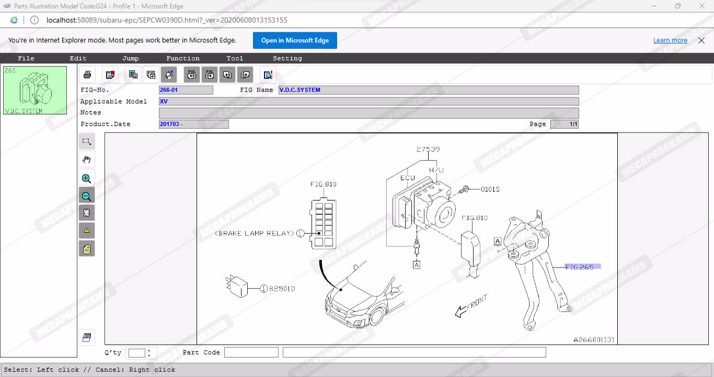Click the site information icon in address bar
Viewport: 714px width, 377px height.
pyautogui.click(x=34, y=20)
